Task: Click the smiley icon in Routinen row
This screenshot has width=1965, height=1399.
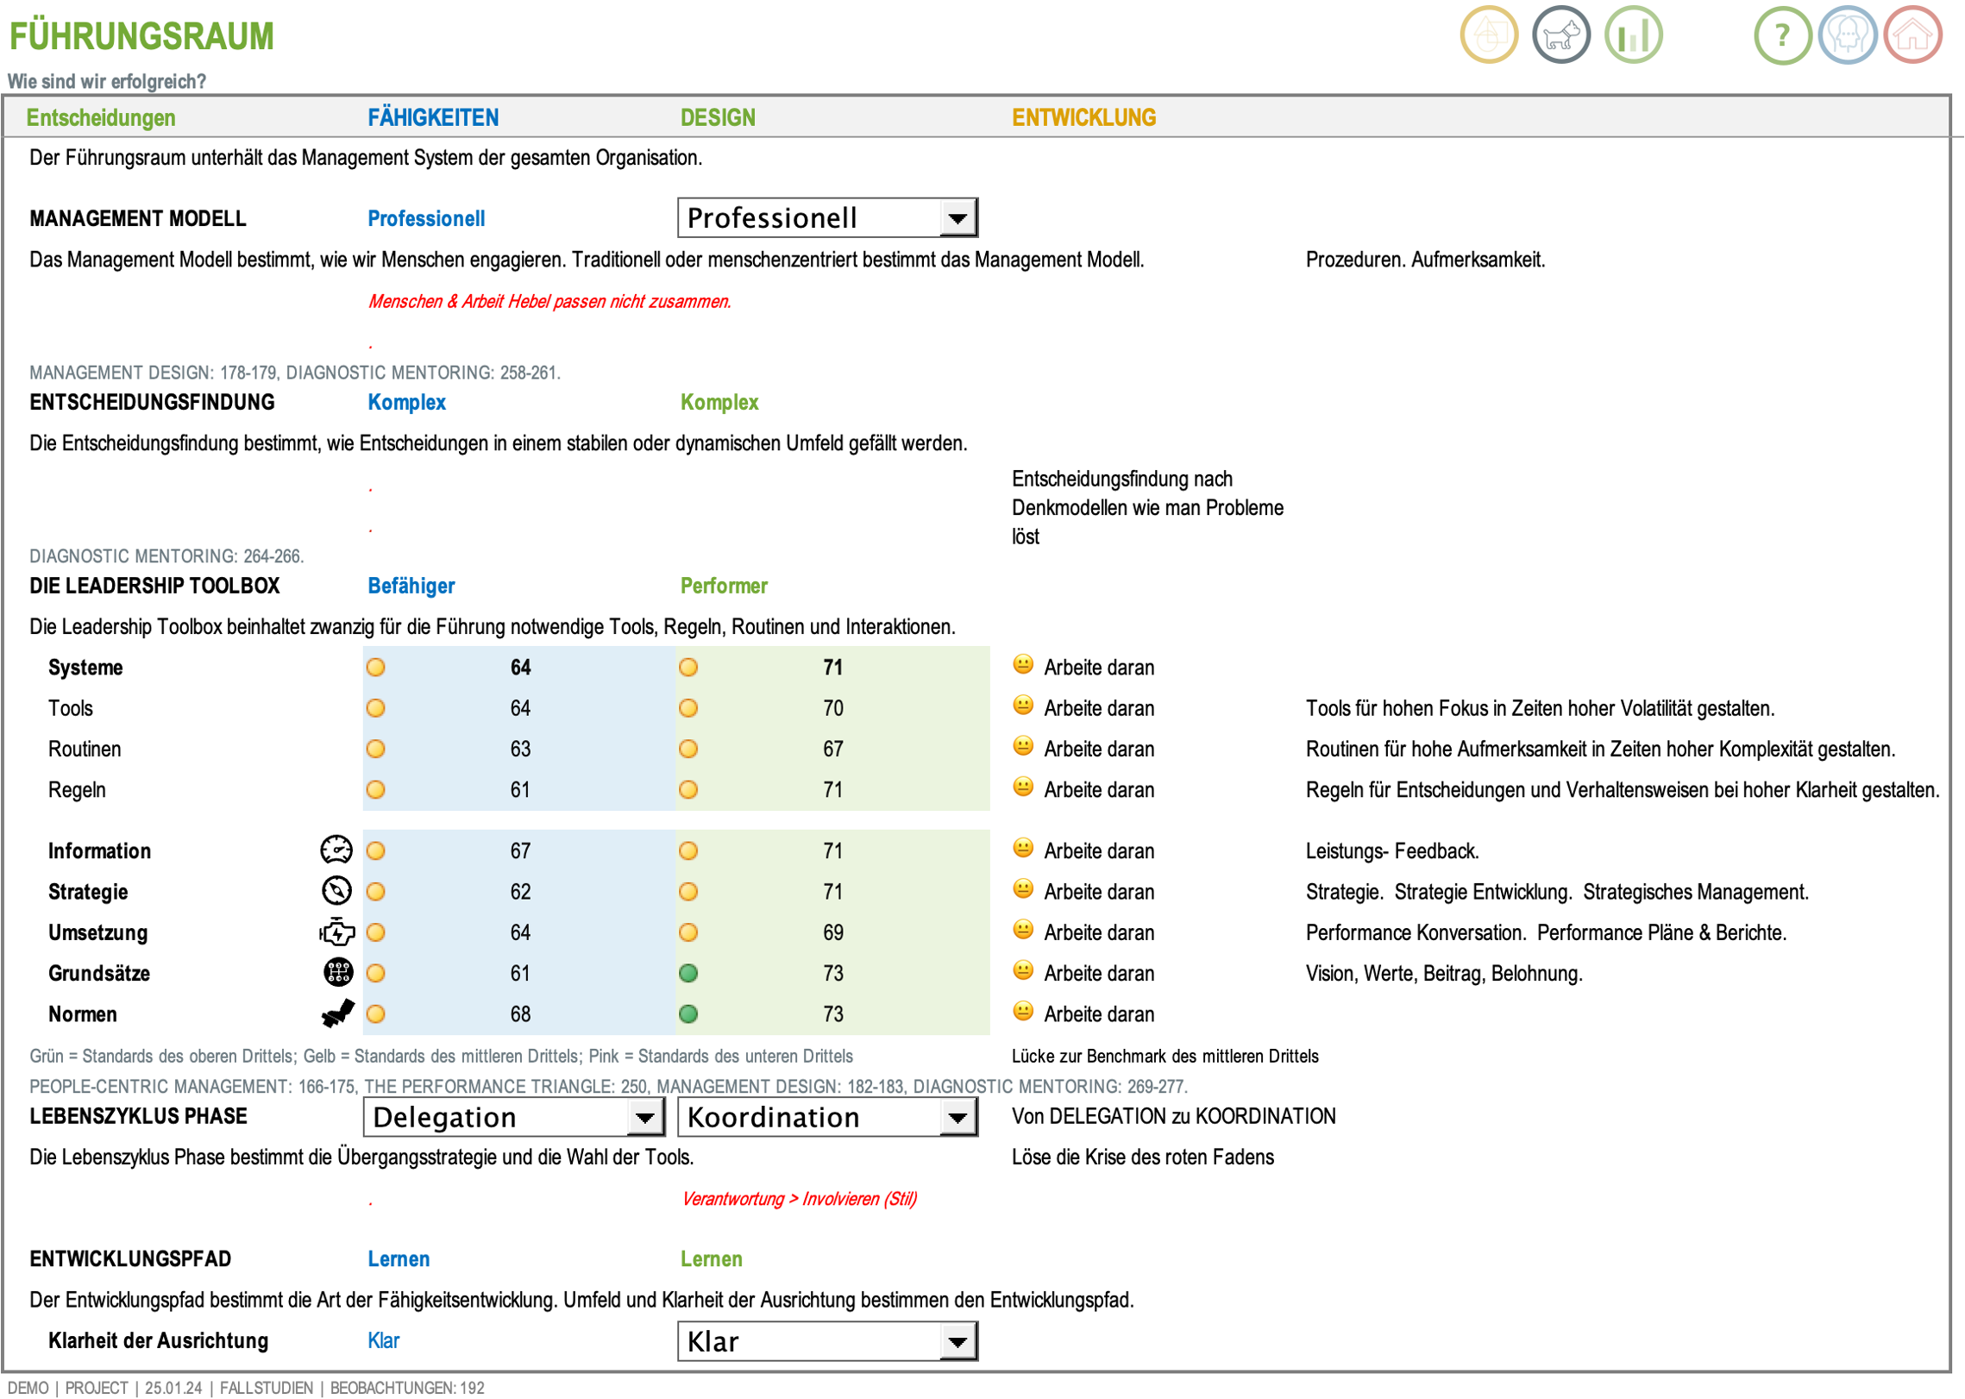Action: (x=1022, y=746)
